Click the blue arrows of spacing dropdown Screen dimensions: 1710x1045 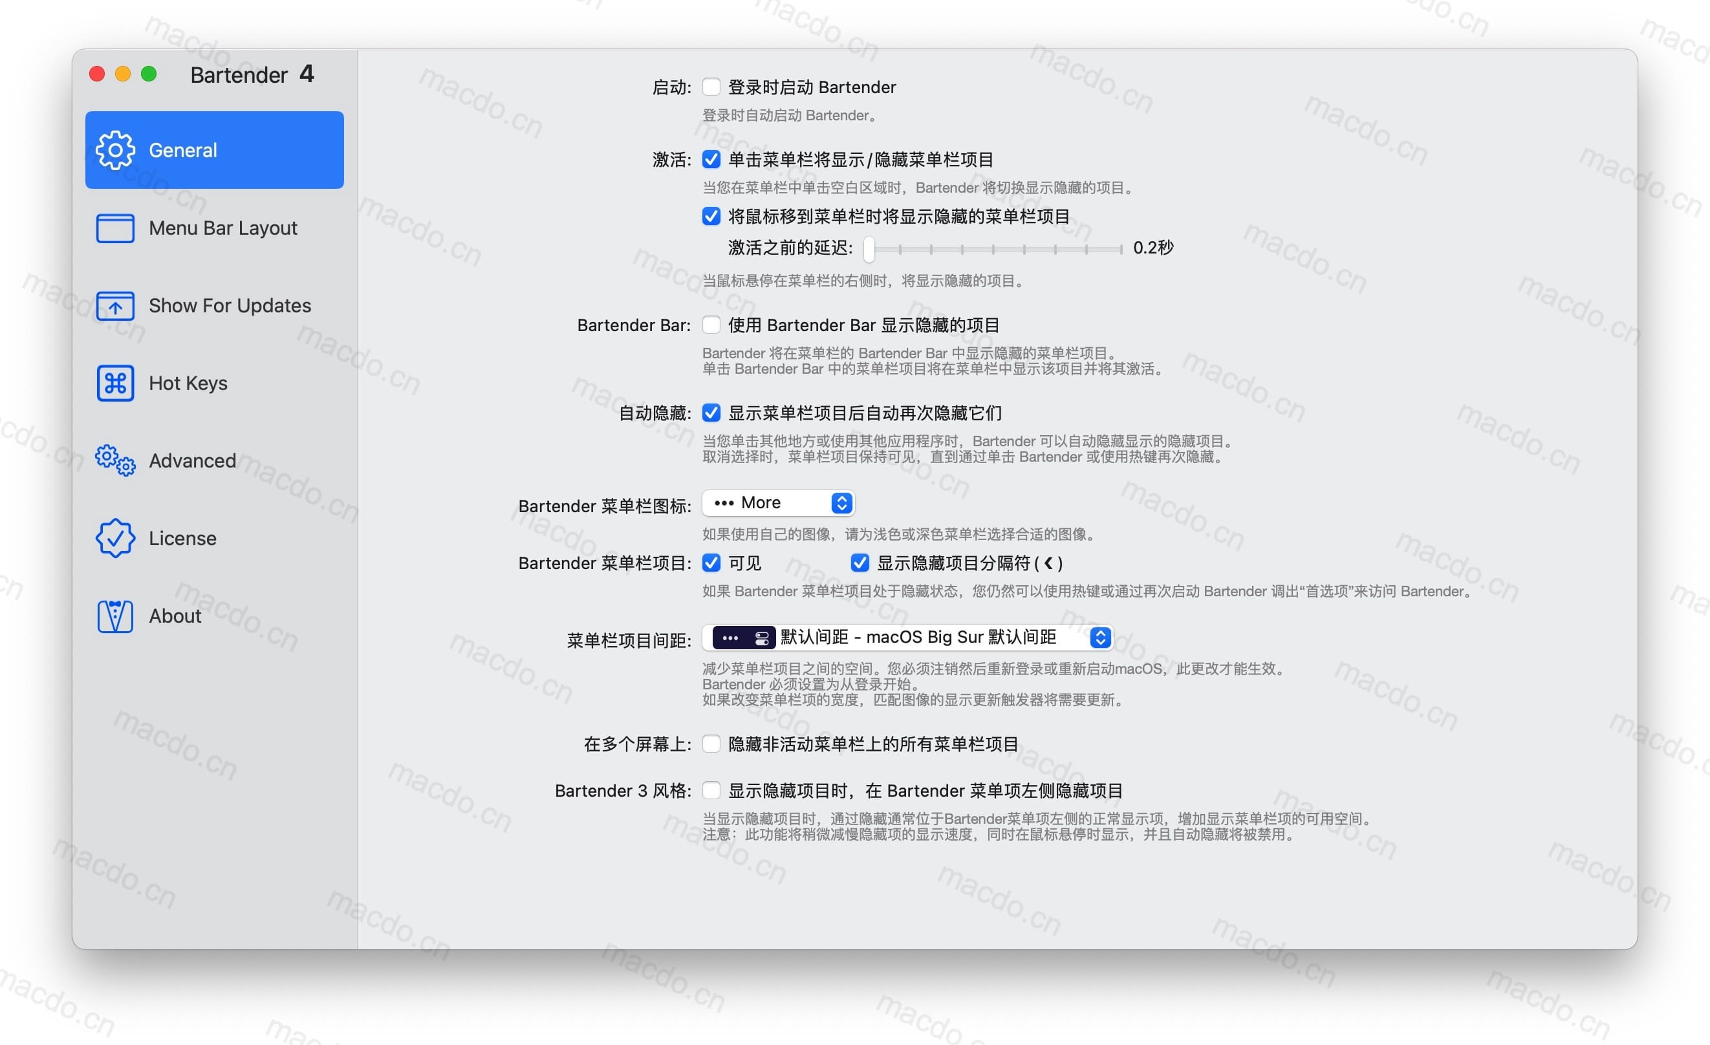point(1100,638)
